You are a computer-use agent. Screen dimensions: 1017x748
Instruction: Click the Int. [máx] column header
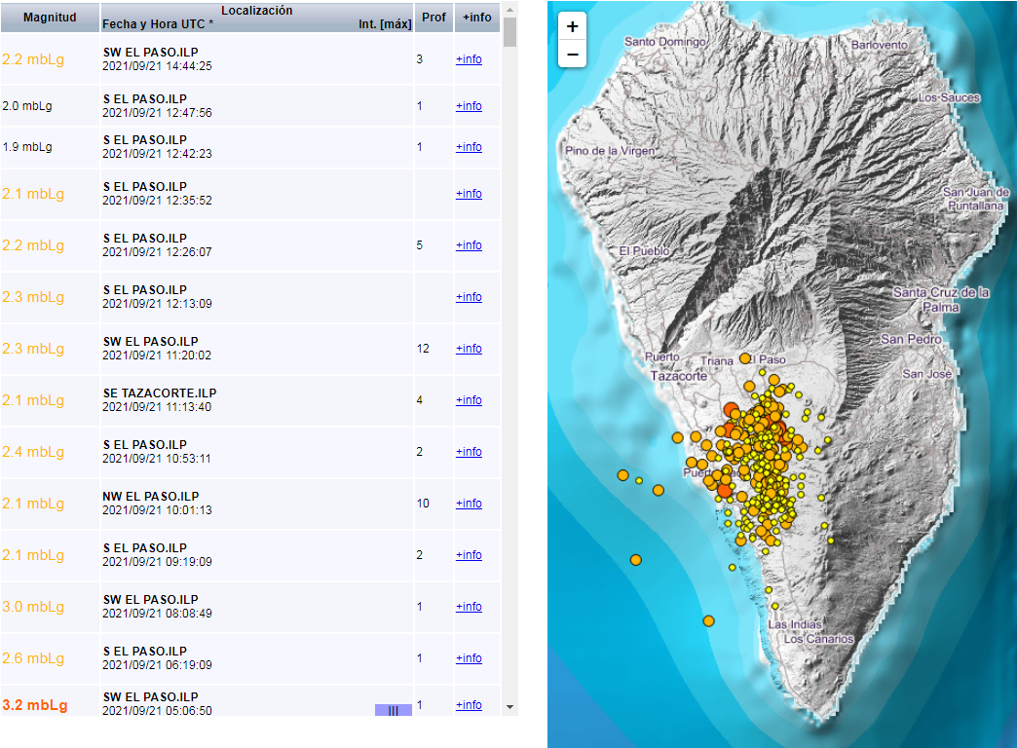[x=385, y=24]
